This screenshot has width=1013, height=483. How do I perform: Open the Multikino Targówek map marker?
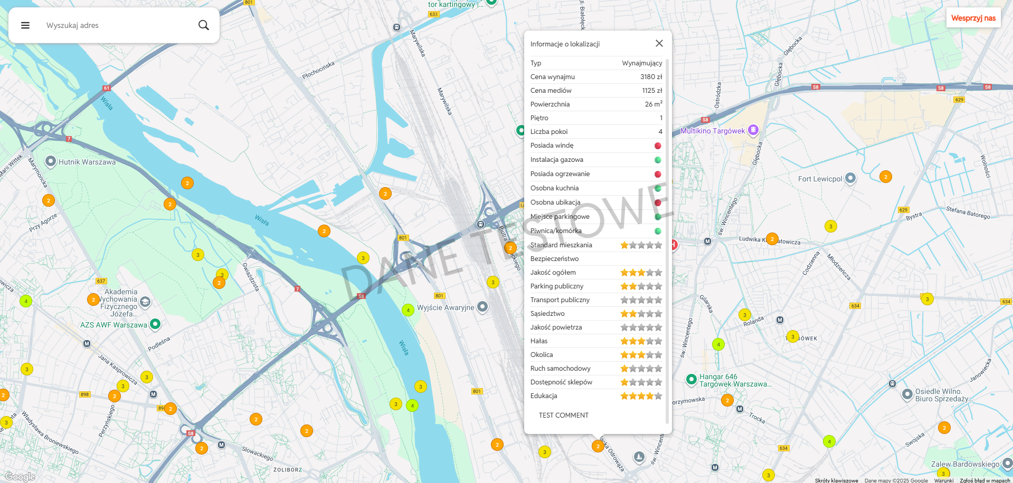point(753,130)
